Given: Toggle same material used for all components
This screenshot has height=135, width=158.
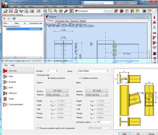Looking at the screenshot, I should (38, 128).
